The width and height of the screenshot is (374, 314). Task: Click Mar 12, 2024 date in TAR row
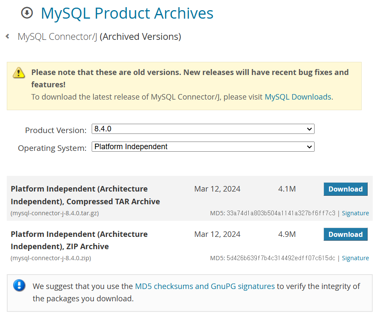pyautogui.click(x=217, y=189)
